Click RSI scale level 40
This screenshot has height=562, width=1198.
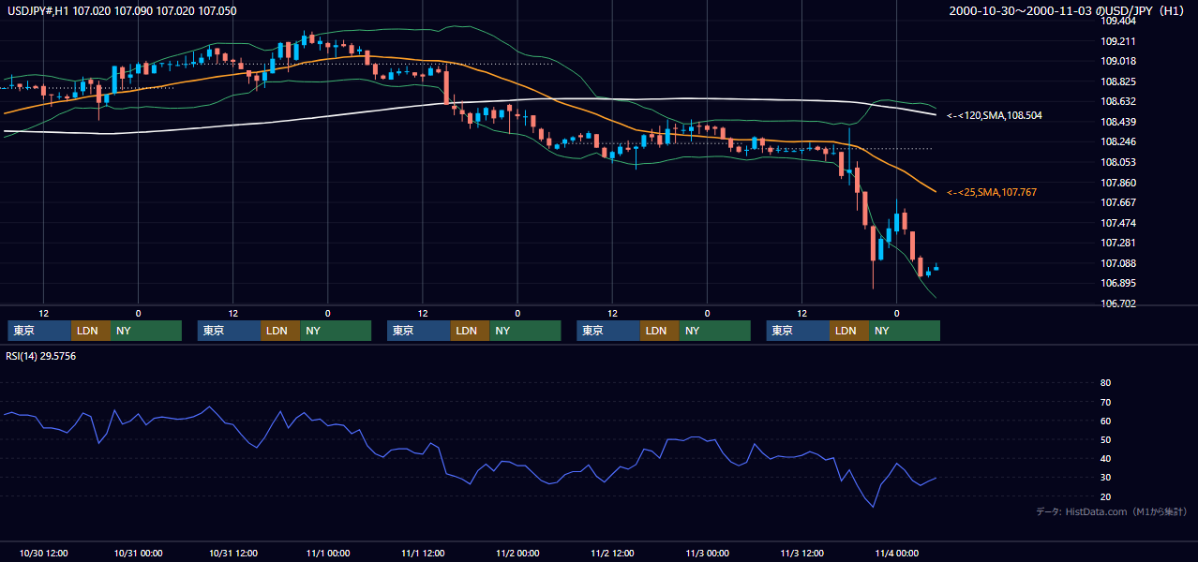click(1105, 458)
